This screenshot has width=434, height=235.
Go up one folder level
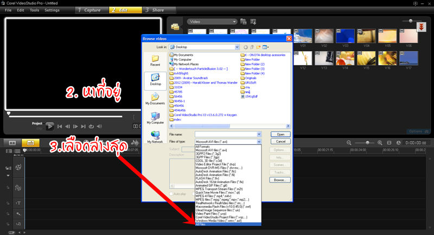tap(252, 47)
